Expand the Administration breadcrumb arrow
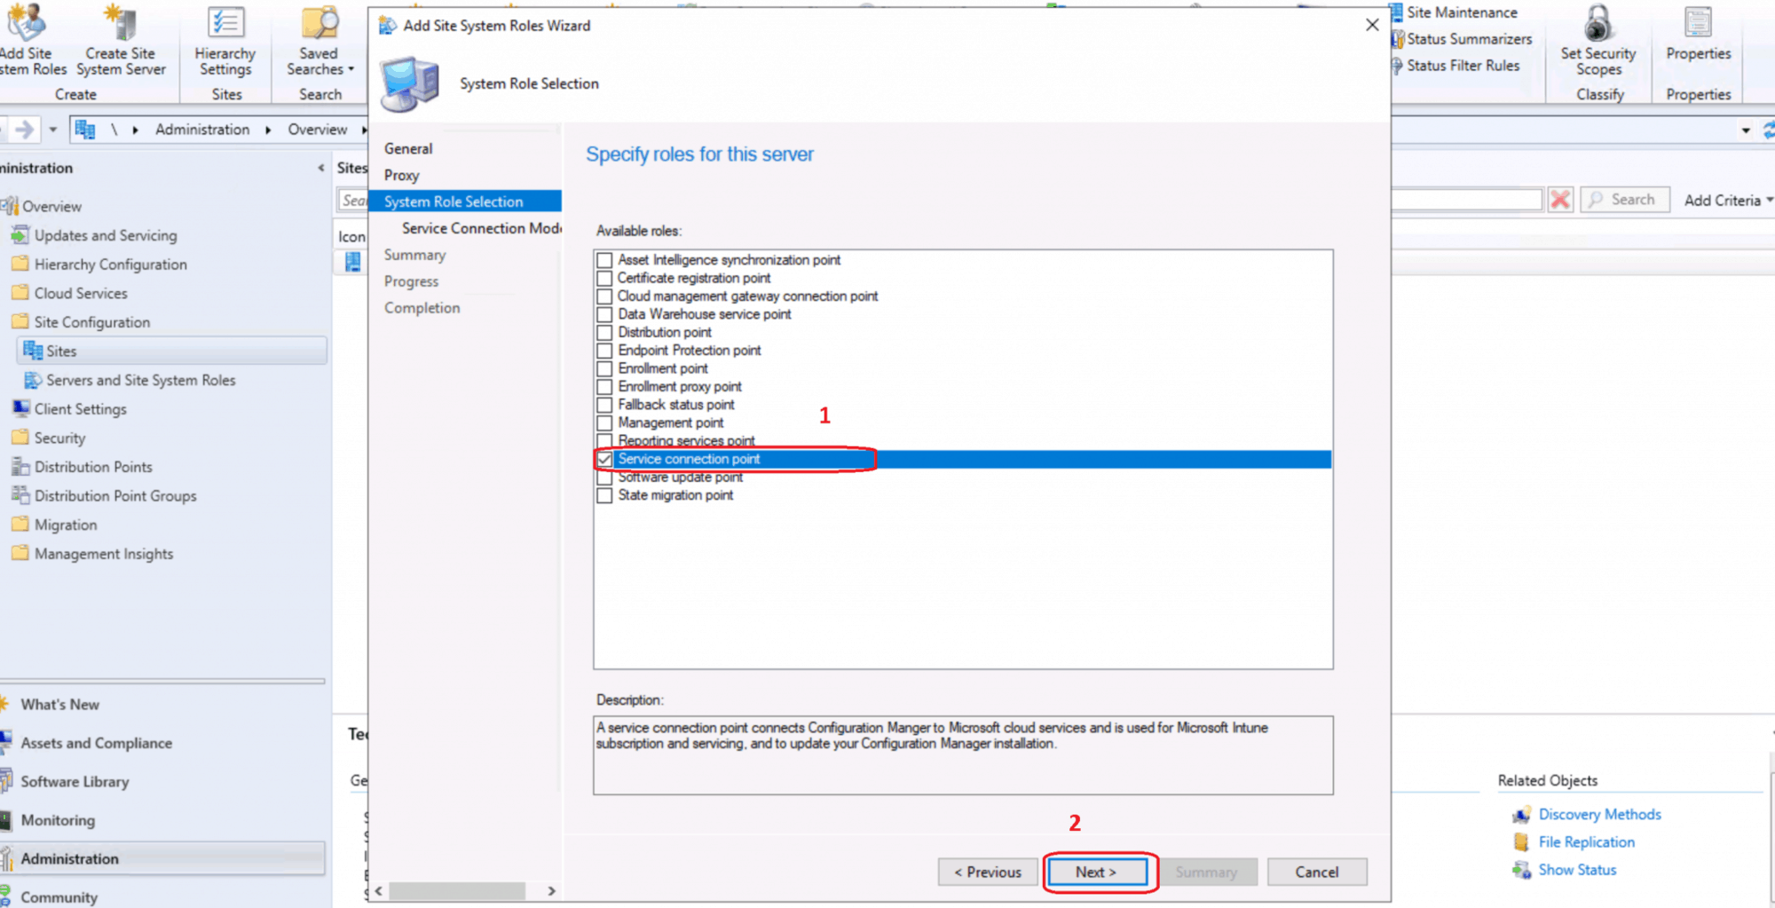The height and width of the screenshot is (908, 1775). (x=268, y=130)
